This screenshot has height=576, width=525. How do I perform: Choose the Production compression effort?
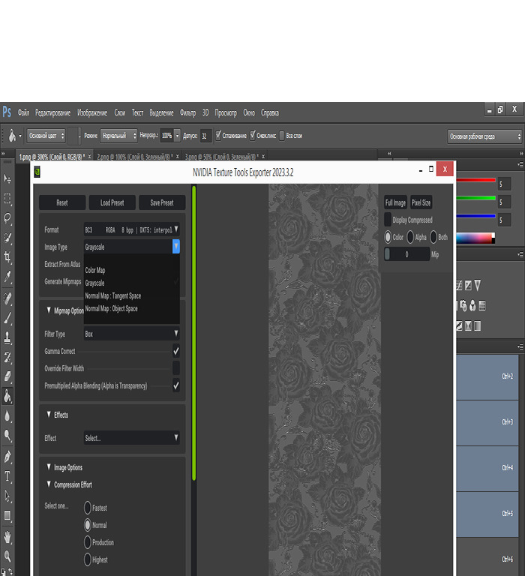pos(88,542)
